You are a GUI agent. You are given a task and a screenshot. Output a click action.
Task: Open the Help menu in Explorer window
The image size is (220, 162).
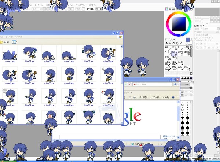19,37
